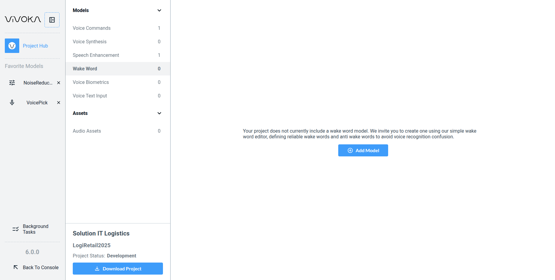This screenshot has height=280, width=555.
Task: Remove NoiseReduc from favorite models
Action: (59, 83)
